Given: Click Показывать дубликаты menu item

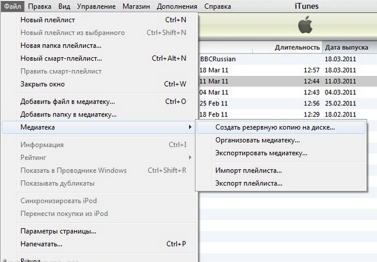Looking at the screenshot, I should (x=104, y=184).
